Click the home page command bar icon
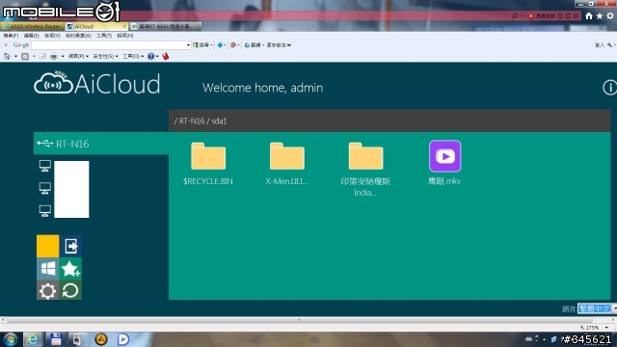This screenshot has height=347, width=617. click(x=7, y=56)
